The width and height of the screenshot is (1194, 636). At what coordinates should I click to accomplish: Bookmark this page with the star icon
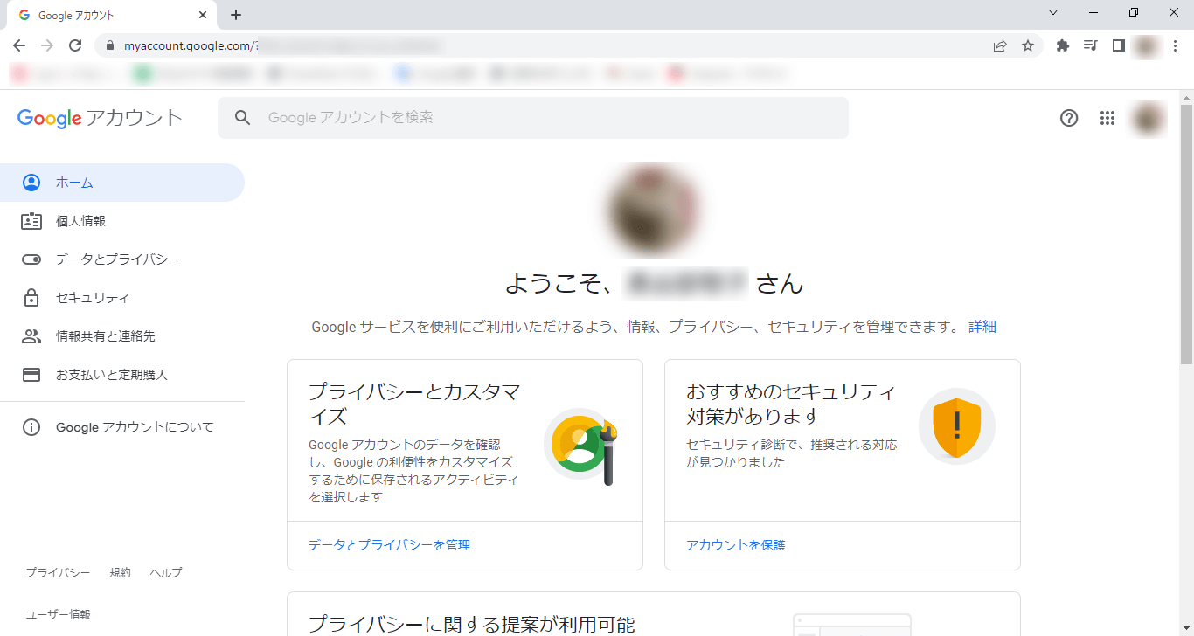(x=1028, y=45)
